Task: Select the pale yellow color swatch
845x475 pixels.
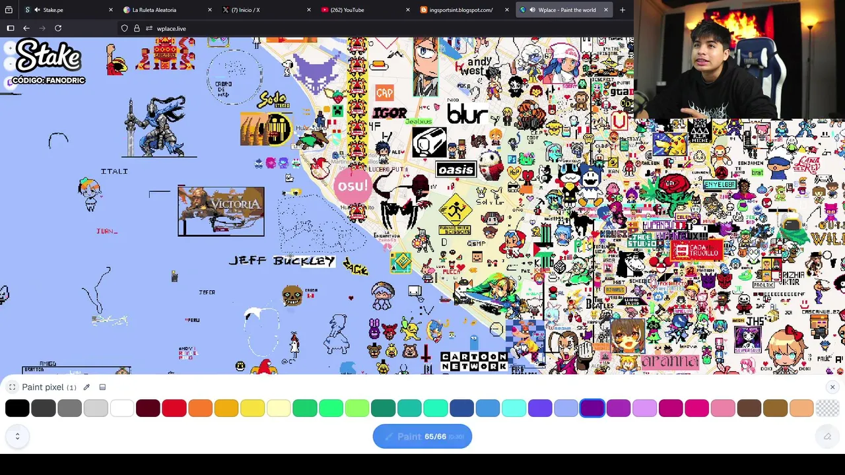Action: point(279,408)
